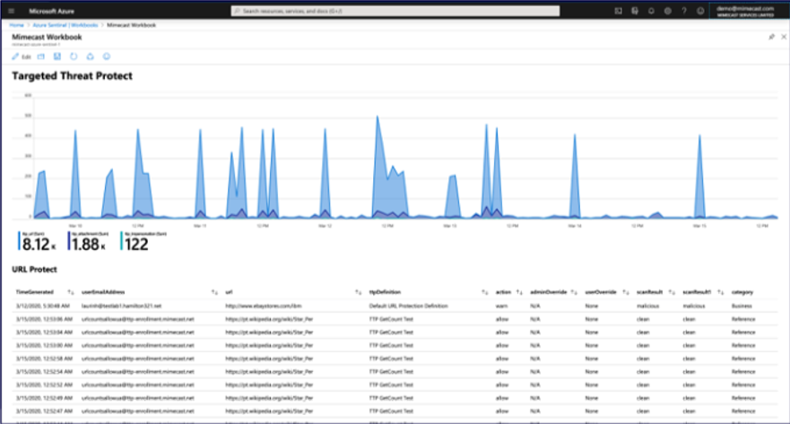Open the notifications bell icon
Viewport: 790px width, 424px height.
[652, 11]
